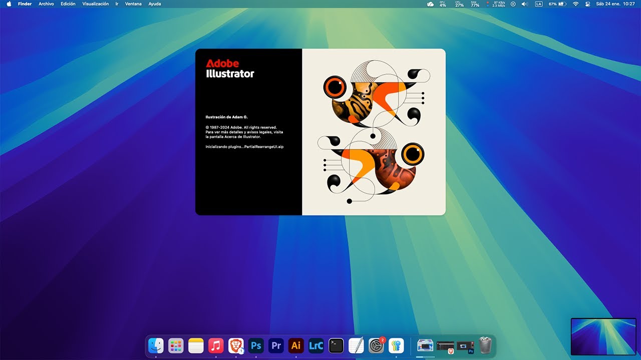641x360 pixels.
Task: Open TextEdit from the Dock
Action: coord(356,345)
